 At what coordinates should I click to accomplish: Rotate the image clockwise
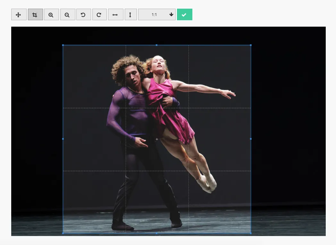pos(99,14)
